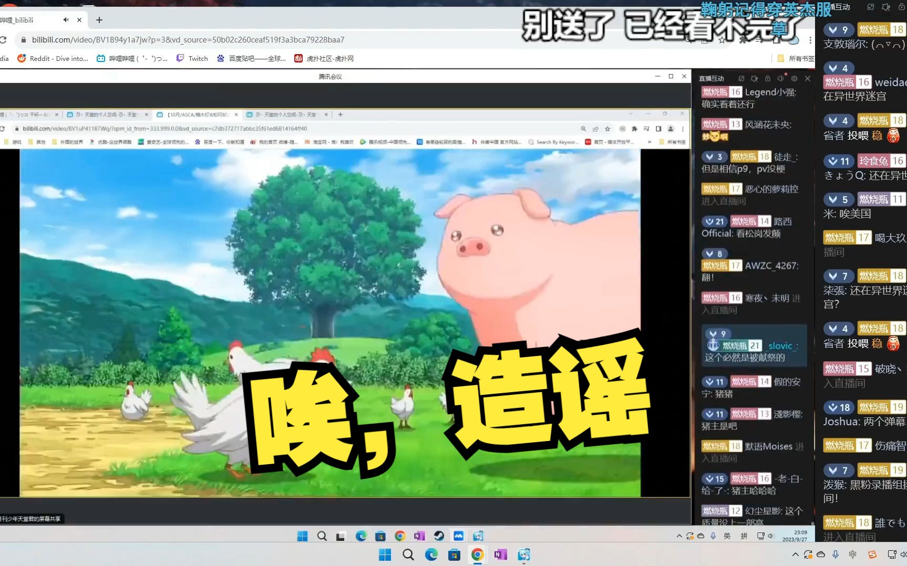Open the Extensions puzzle icon in shared Chrome
Image resolution: width=907 pixels, height=566 pixels.
634,129
